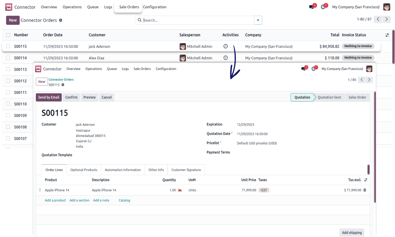Viewport: 395px width, 237px height.
Task: Switch to the Other Info tab
Action: [156, 170]
